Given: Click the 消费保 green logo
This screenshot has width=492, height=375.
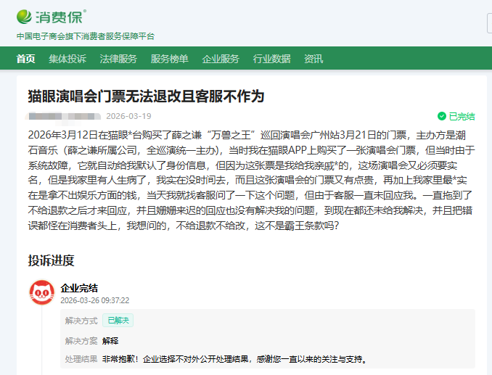Looking at the screenshot, I should pyautogui.click(x=51, y=15).
